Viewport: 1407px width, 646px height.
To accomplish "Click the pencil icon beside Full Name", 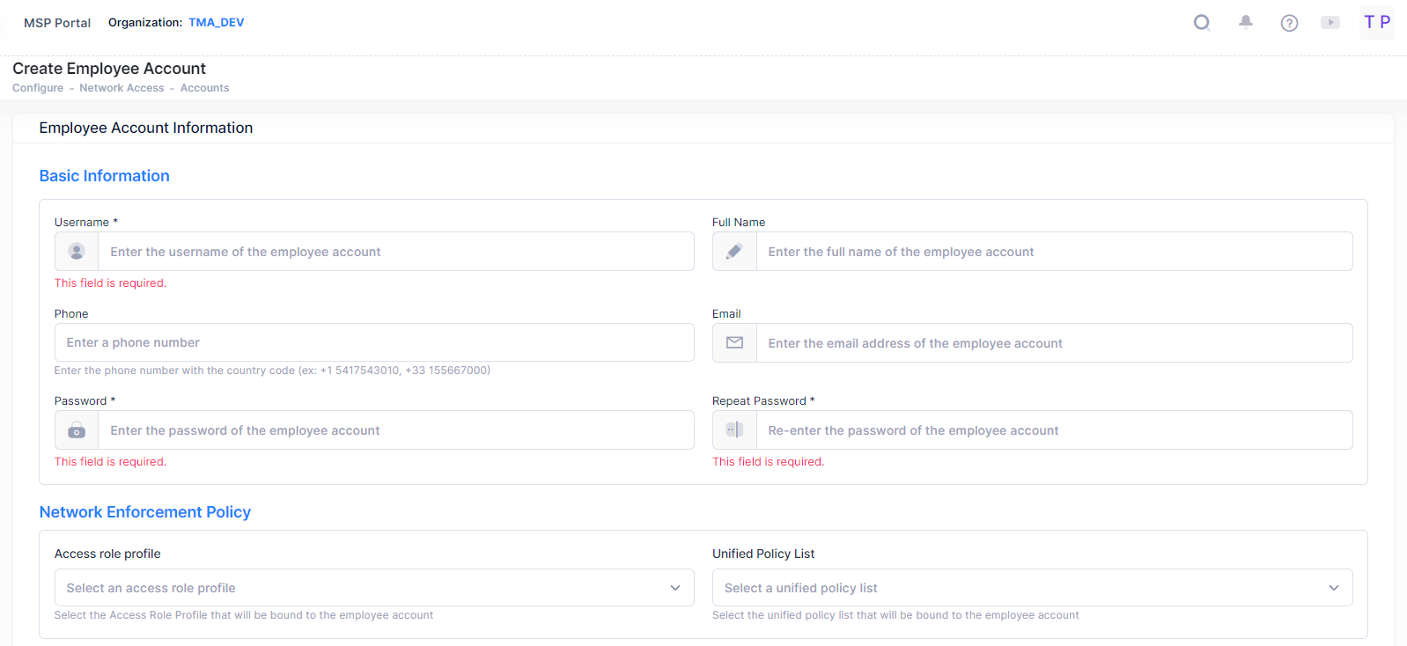I will click(x=734, y=252).
